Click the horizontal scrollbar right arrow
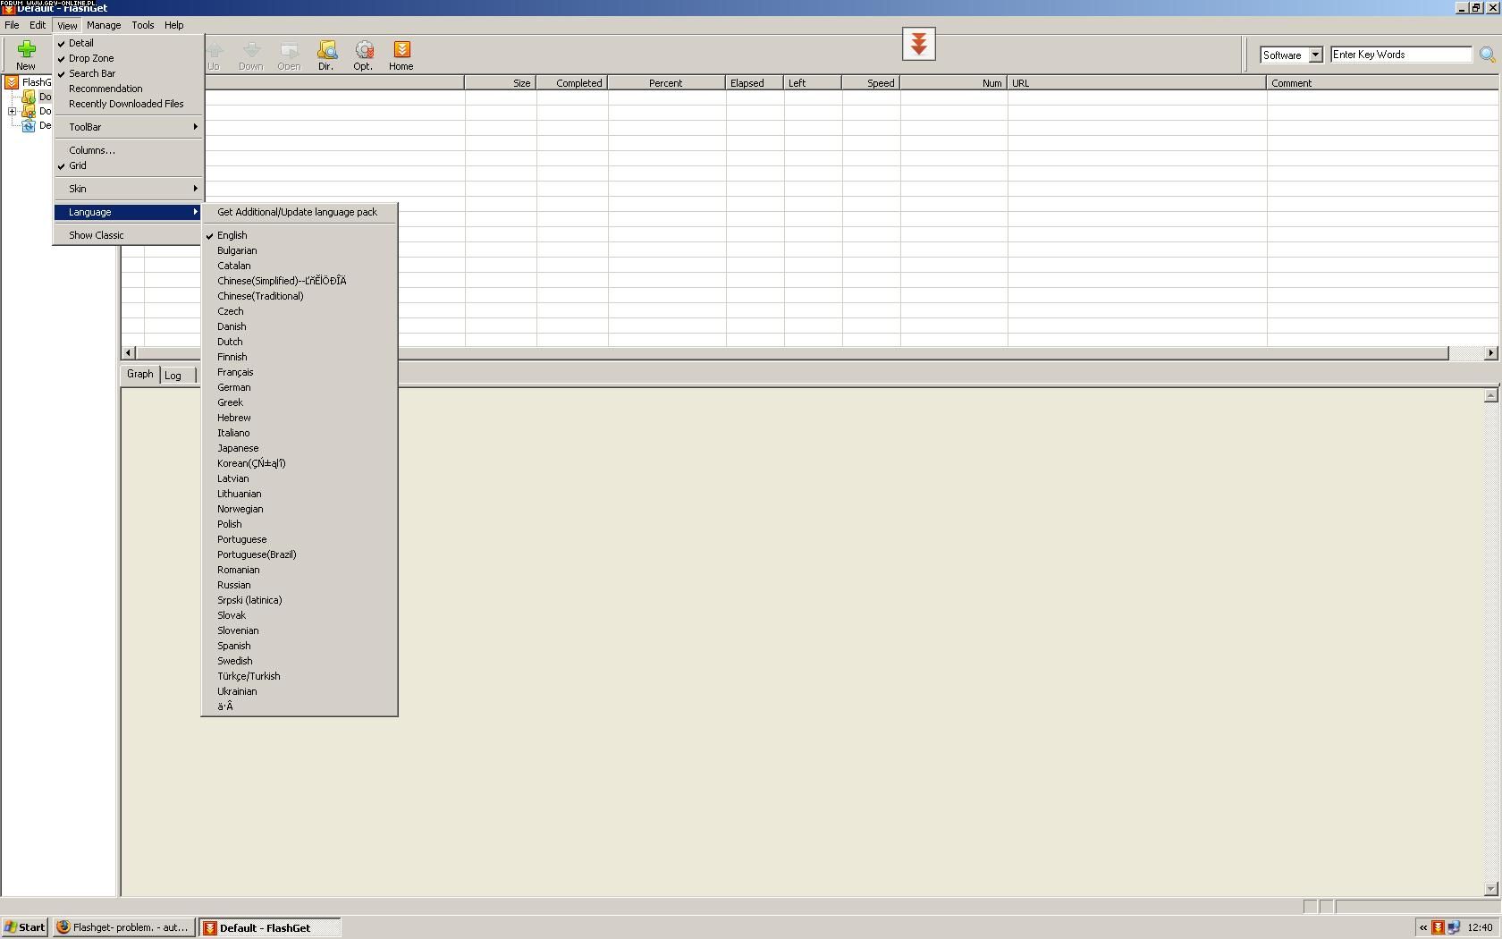The height and width of the screenshot is (939, 1502). pyautogui.click(x=1490, y=353)
